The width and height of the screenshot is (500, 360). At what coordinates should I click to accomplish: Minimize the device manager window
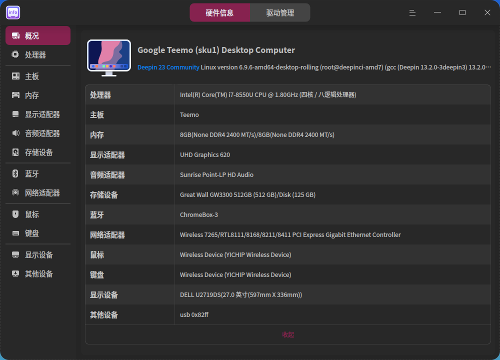pos(437,12)
